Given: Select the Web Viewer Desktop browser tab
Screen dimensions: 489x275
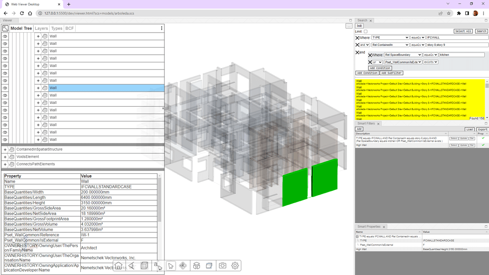Looking at the screenshot, I should tap(33, 4).
